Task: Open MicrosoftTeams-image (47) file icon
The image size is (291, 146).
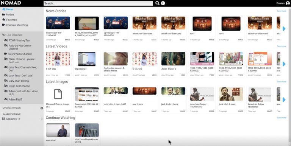Action: pyautogui.click(x=58, y=94)
